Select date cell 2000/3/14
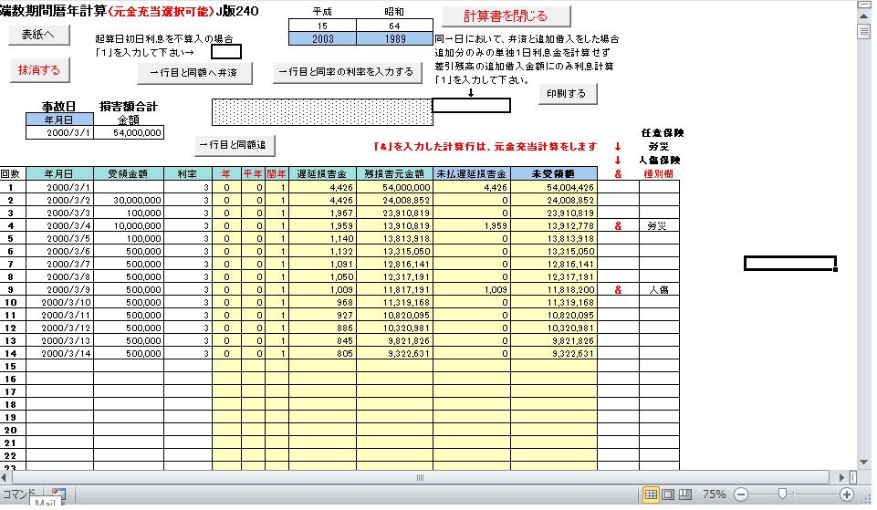 tap(59, 353)
